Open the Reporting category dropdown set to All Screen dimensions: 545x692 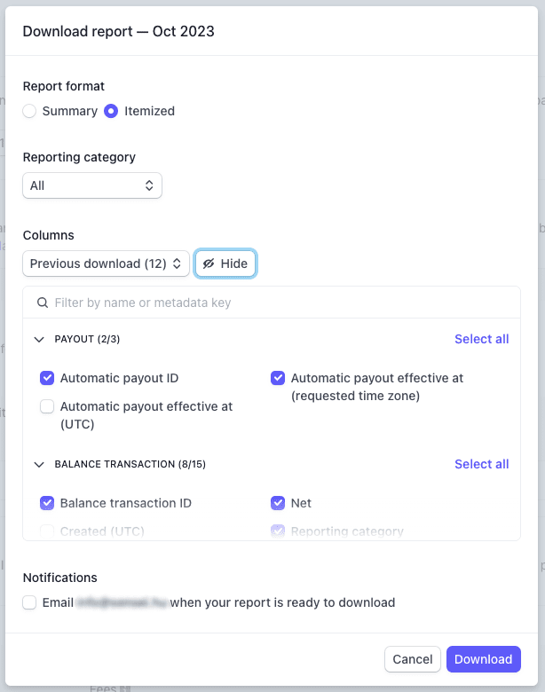click(92, 185)
